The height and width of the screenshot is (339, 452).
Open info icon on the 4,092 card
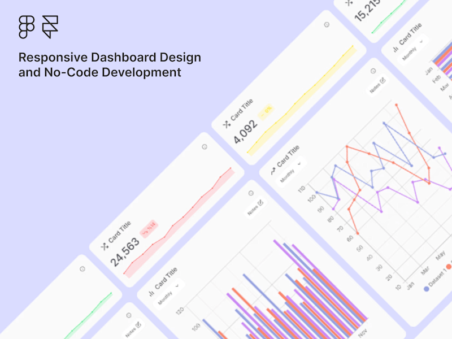pyautogui.click(x=327, y=25)
